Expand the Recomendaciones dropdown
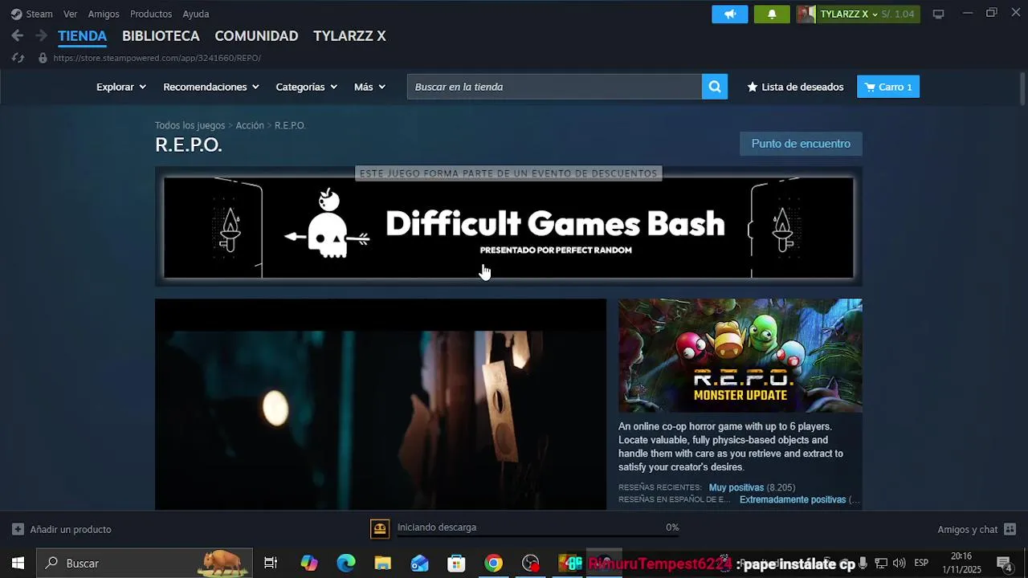The width and height of the screenshot is (1028, 578). click(211, 87)
